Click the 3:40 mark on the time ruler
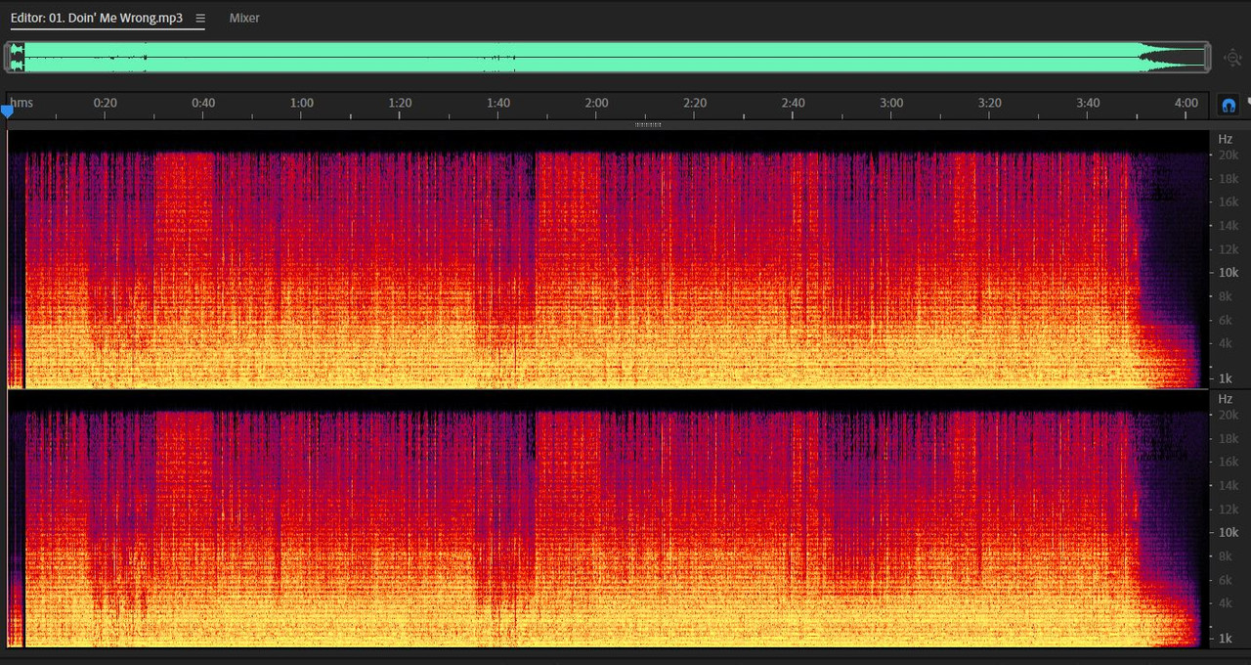The height and width of the screenshot is (665, 1251). (x=1088, y=103)
